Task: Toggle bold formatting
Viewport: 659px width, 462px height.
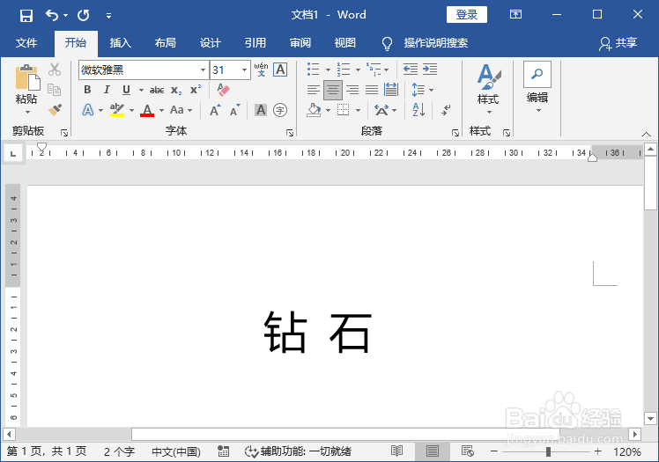Action: (87, 90)
